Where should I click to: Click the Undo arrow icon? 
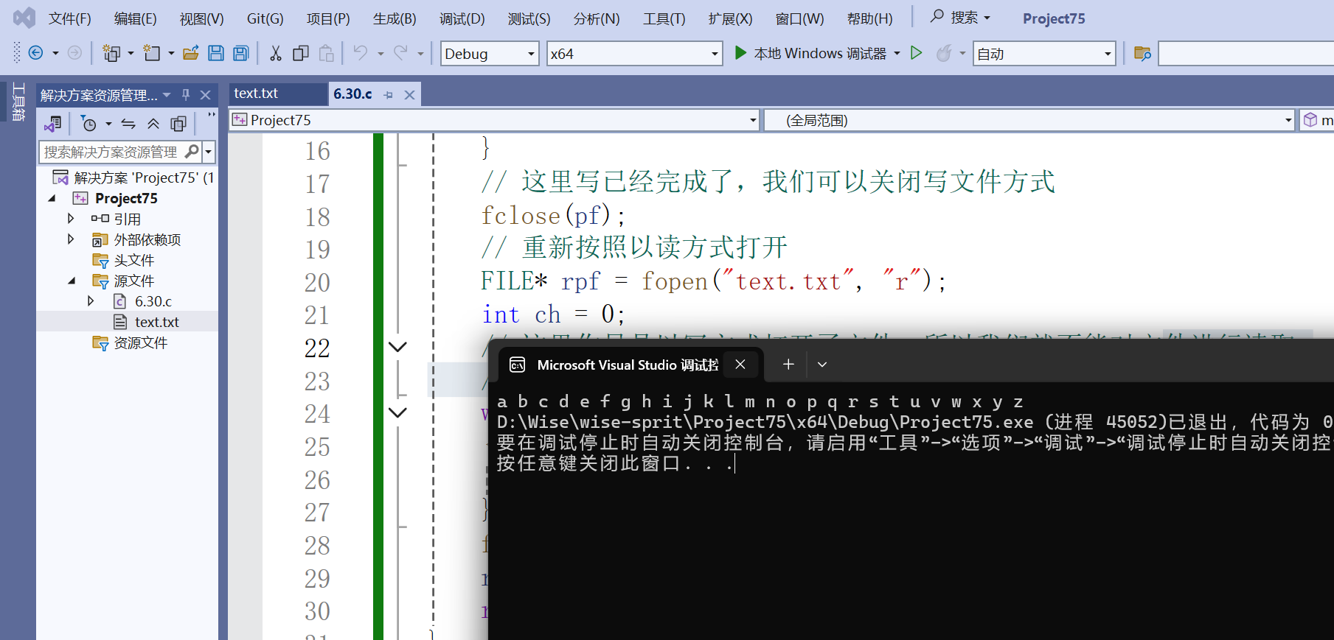(361, 53)
